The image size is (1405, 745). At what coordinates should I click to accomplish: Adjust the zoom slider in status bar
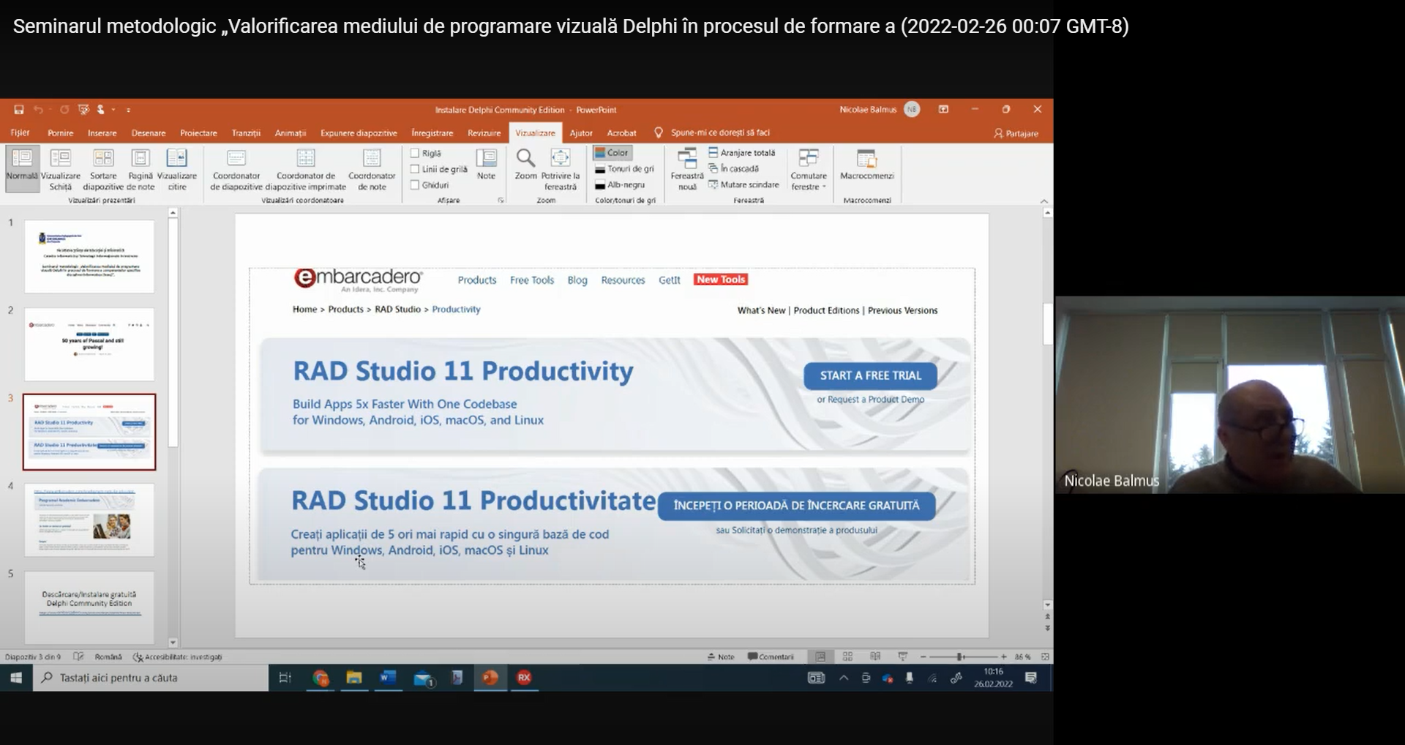[960, 656]
